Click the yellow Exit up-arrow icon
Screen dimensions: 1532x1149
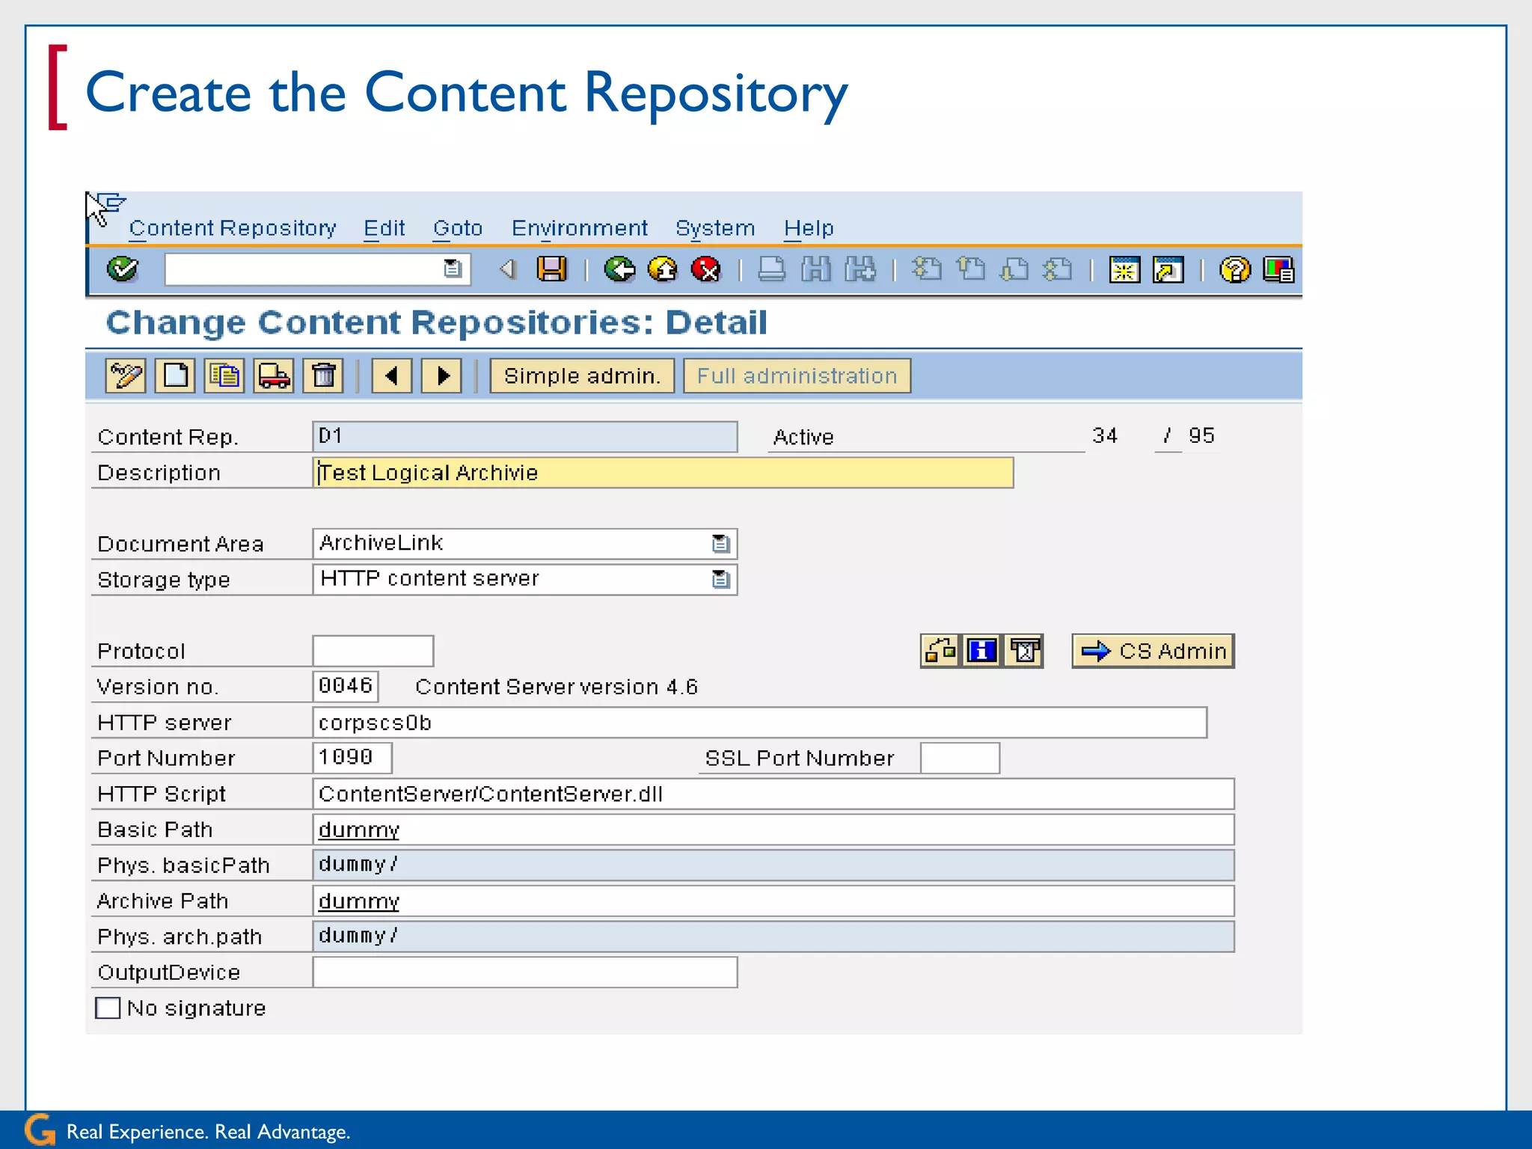pos(663,269)
